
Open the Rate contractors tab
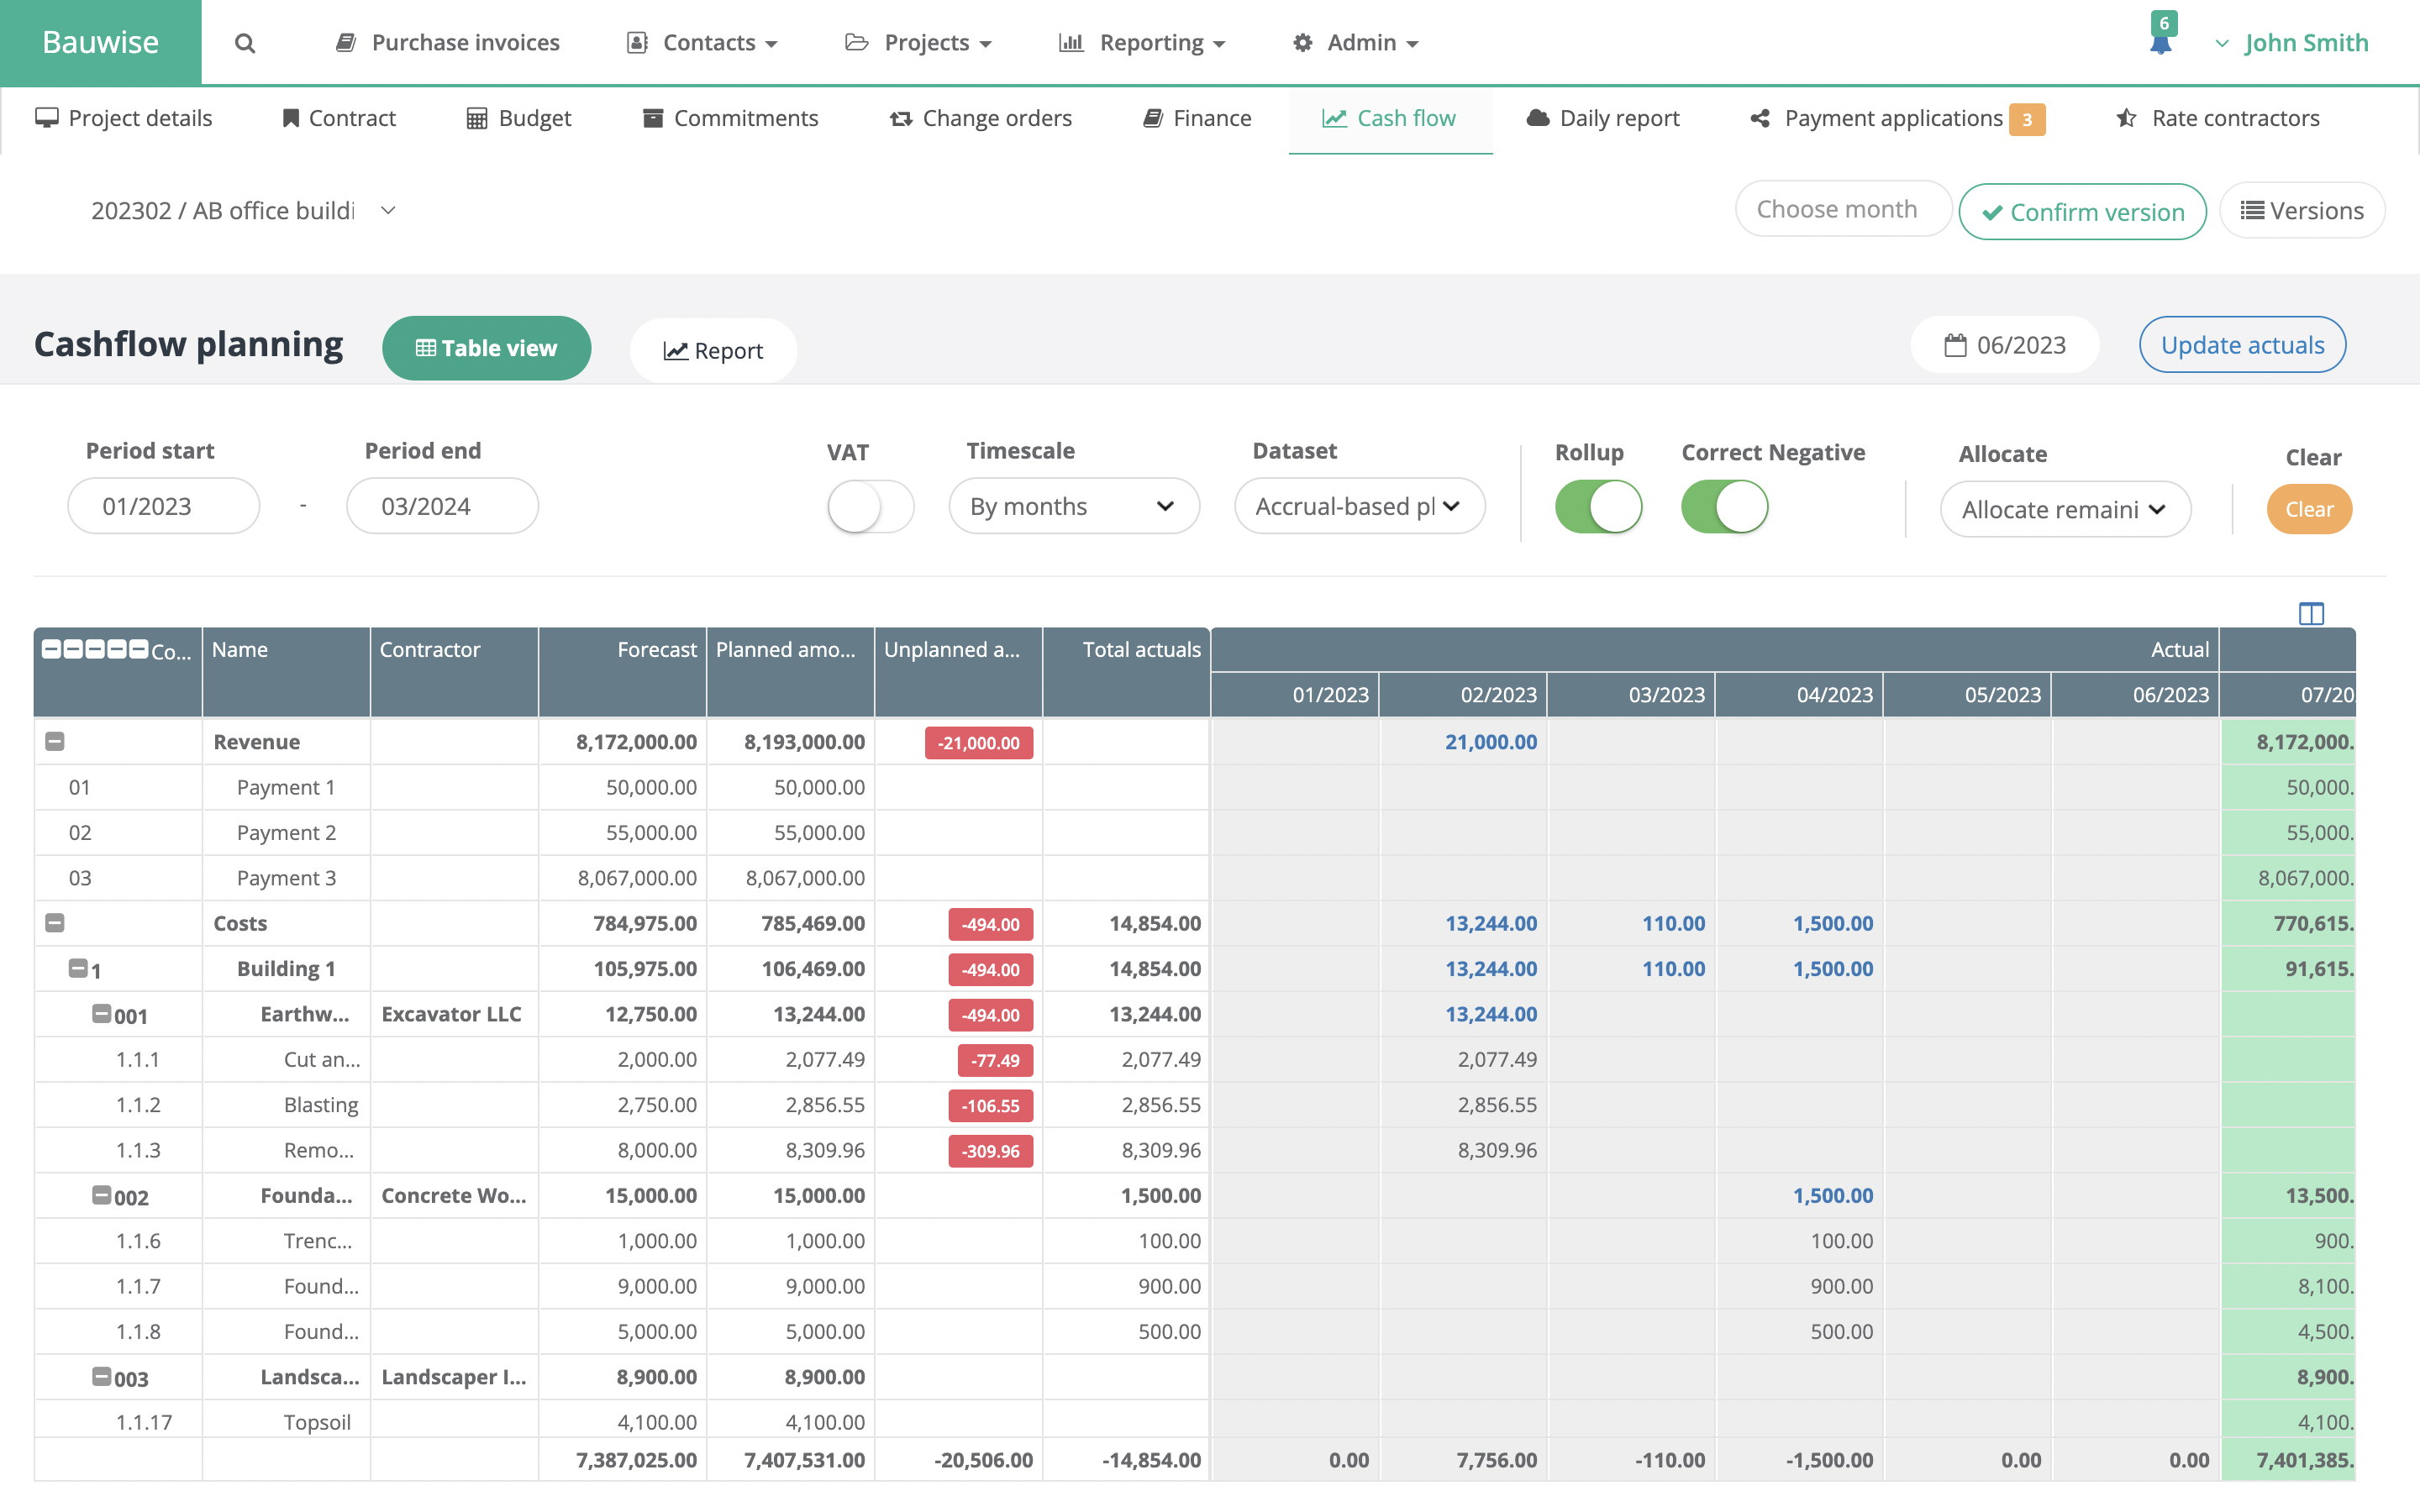pyautogui.click(x=2218, y=118)
